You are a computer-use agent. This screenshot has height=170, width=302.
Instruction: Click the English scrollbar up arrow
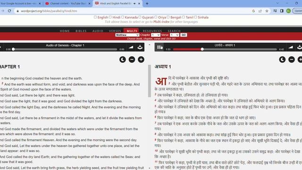pyautogui.click(x=150, y=45)
